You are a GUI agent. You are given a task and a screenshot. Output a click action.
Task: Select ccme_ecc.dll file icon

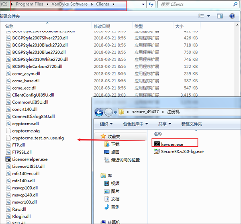(x=8, y=88)
